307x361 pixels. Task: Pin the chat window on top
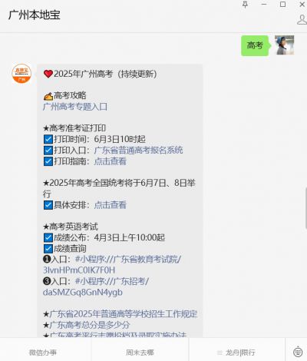point(245,5)
